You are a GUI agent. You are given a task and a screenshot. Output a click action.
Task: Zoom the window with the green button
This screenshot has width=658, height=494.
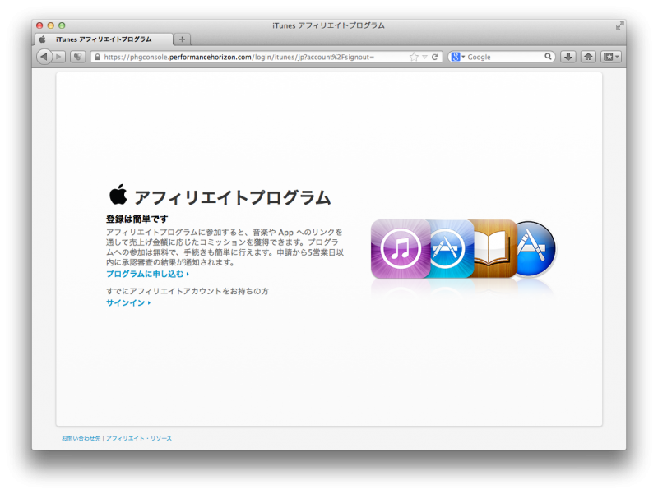(x=62, y=25)
